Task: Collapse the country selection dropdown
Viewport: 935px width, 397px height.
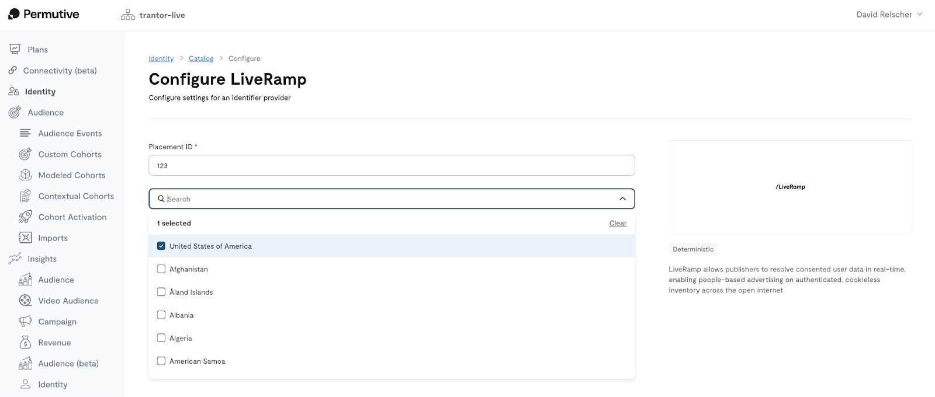Action: point(621,198)
